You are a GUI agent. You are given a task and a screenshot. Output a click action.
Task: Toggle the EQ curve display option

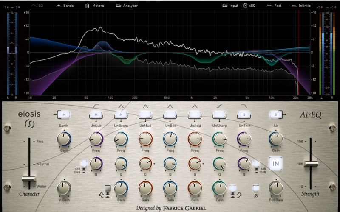37,6
